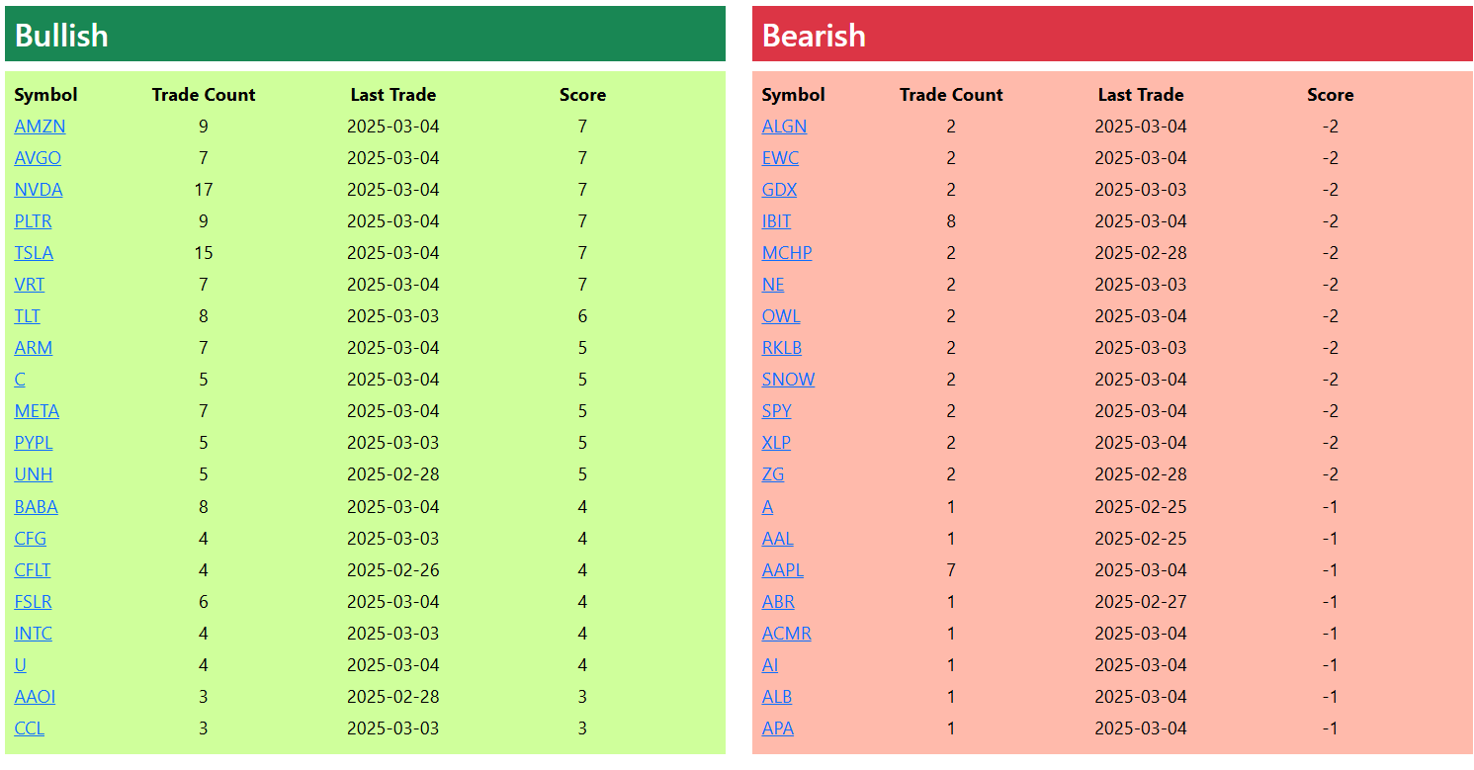
Task: Open the AVGO symbol link
Action: [38, 158]
